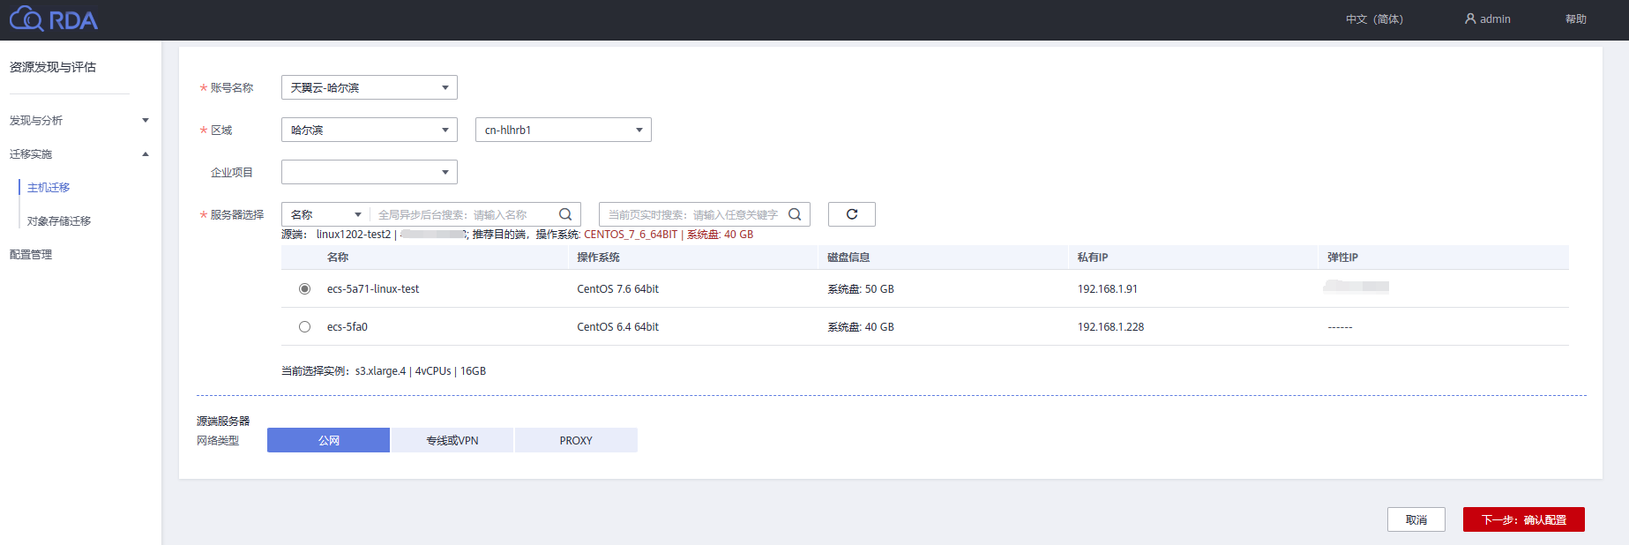Open the 企业项目 dropdown
Viewport: 1629px width, 545px height.
point(369,172)
